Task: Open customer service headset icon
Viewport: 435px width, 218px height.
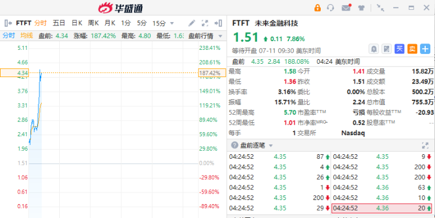Action: (331, 8)
